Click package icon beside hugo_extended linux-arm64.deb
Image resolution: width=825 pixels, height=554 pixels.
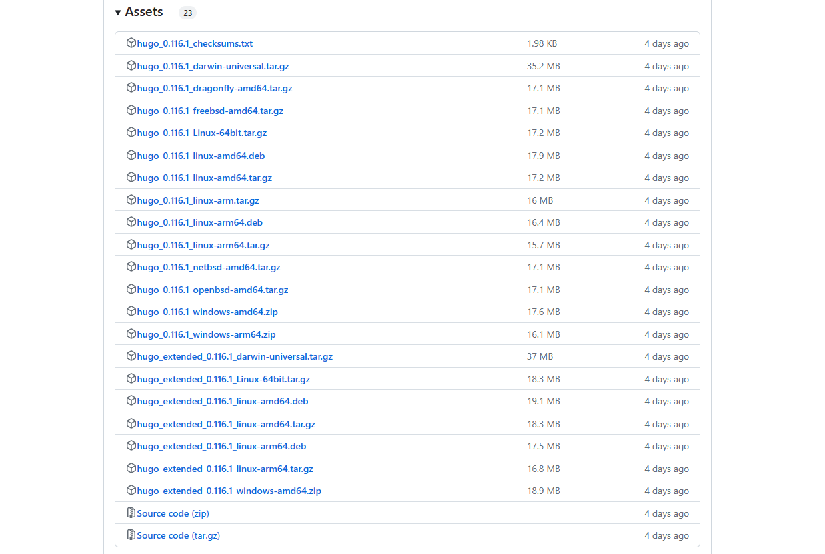point(131,446)
